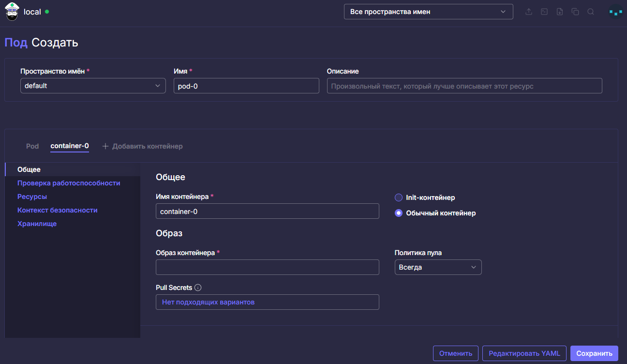Focus the Образ контейнера input field
627x364 pixels.
click(268, 267)
